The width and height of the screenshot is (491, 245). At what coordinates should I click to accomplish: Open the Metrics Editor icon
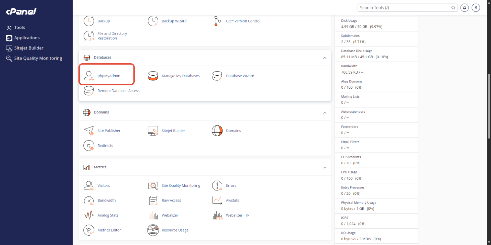tap(89, 230)
